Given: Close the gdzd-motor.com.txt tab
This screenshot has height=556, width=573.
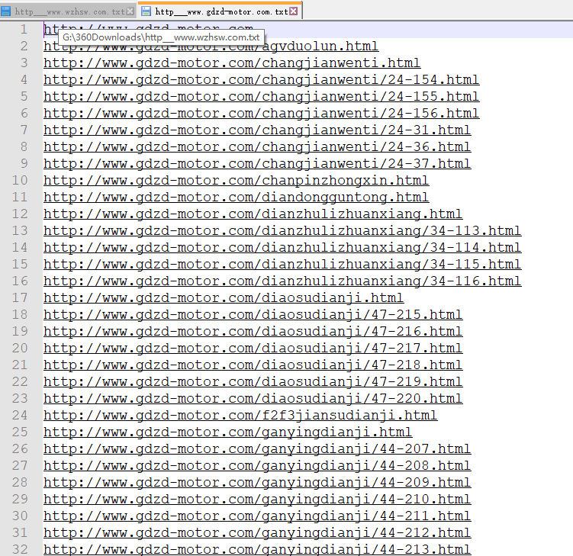Looking at the screenshot, I should click(x=295, y=11).
